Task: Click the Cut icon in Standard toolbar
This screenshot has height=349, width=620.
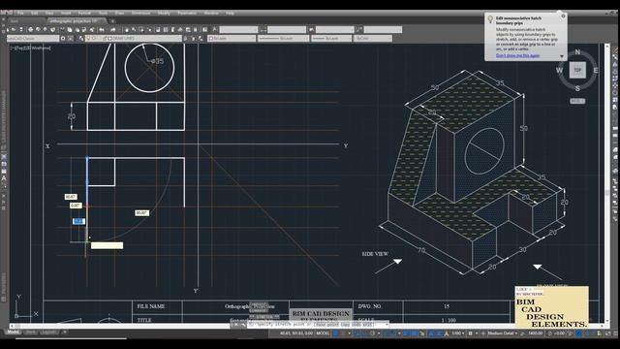Action: coord(62,30)
